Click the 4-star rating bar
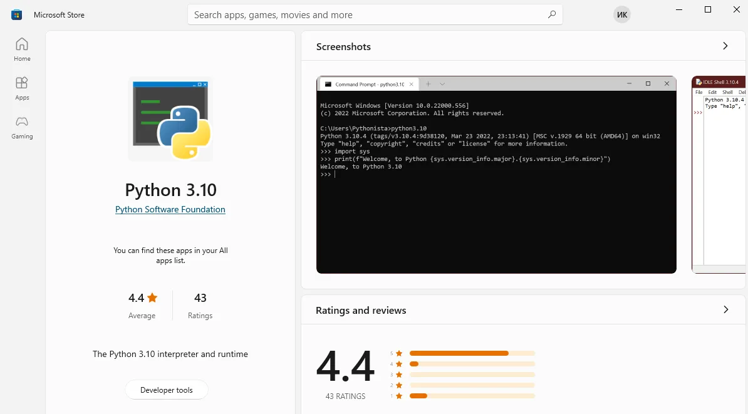 (x=472, y=364)
